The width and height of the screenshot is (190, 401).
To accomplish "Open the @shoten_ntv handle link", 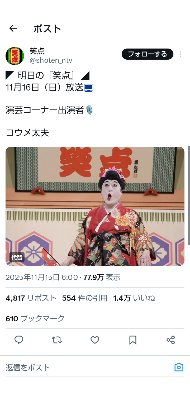I will pos(51,60).
